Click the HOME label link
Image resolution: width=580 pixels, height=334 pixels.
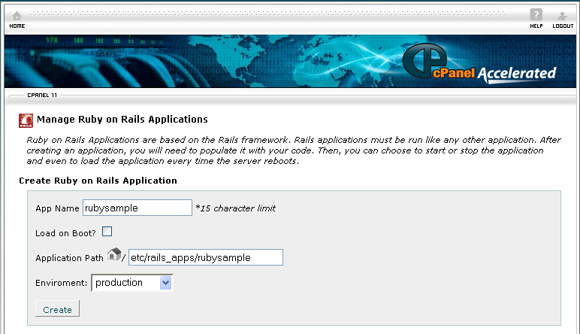click(x=17, y=26)
